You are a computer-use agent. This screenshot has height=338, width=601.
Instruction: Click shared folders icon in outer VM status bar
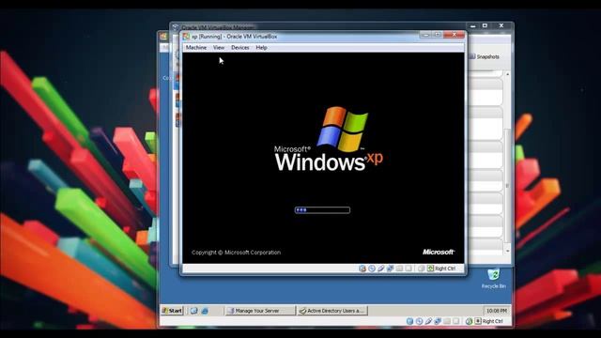[x=447, y=321]
